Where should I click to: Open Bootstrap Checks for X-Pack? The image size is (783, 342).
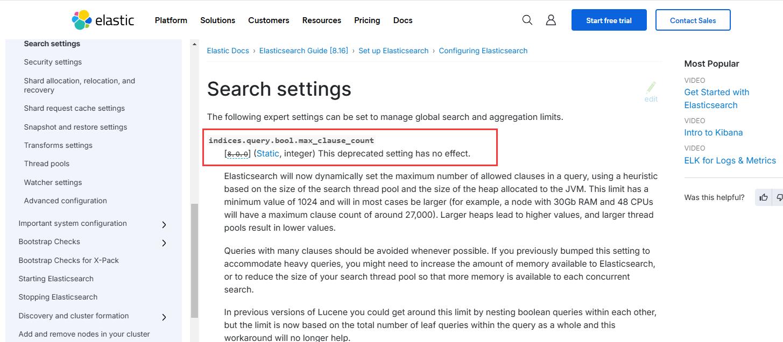[x=68, y=260]
